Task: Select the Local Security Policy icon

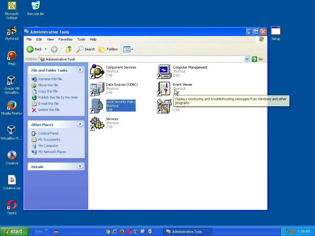Action: tap(97, 106)
